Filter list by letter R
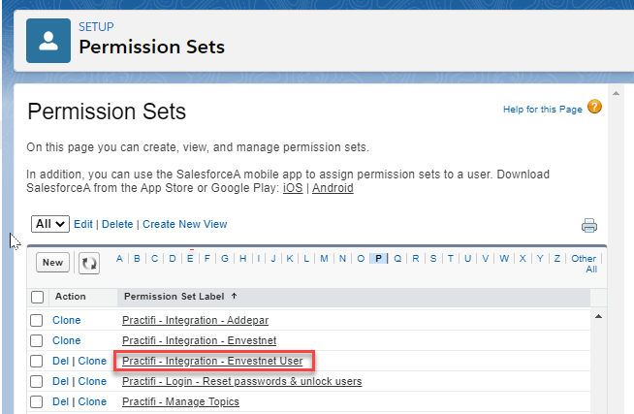 coord(415,258)
